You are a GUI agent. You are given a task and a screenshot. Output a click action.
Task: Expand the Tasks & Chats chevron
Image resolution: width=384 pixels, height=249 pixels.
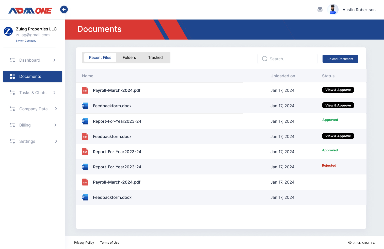pyautogui.click(x=54, y=93)
